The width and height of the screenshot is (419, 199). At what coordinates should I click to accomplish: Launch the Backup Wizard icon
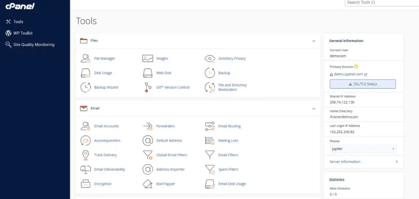[x=86, y=87]
